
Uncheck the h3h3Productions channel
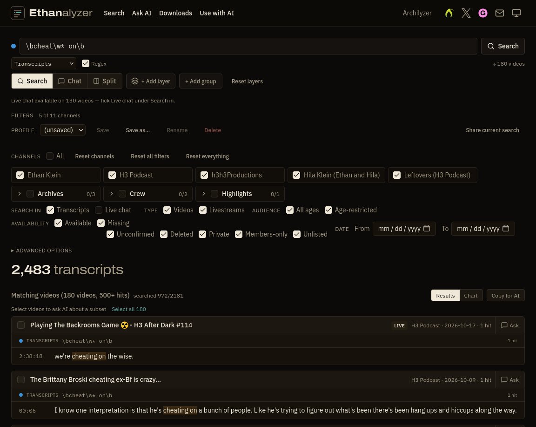[204, 175]
